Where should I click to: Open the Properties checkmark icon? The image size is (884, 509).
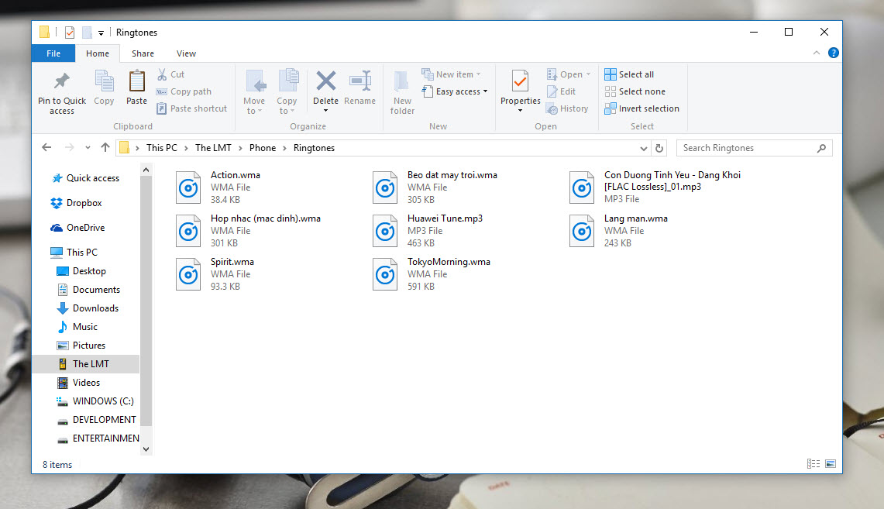tap(521, 81)
